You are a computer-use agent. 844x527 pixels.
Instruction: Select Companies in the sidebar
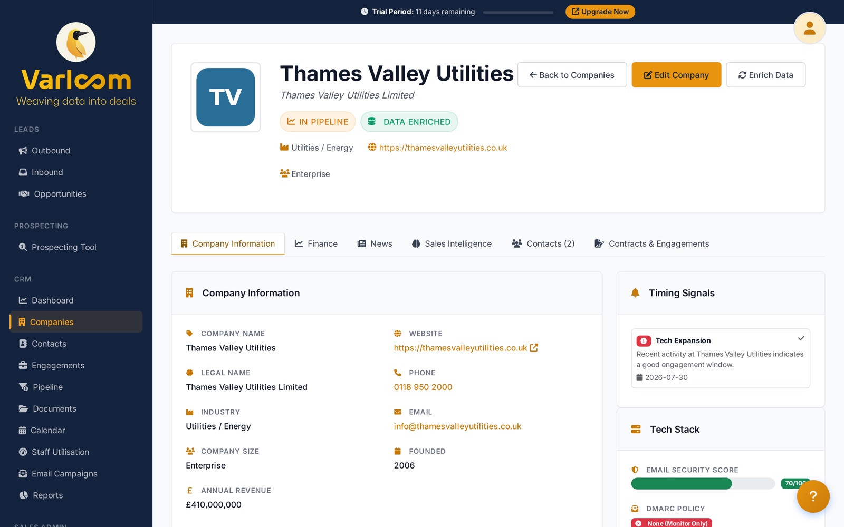pos(76,322)
